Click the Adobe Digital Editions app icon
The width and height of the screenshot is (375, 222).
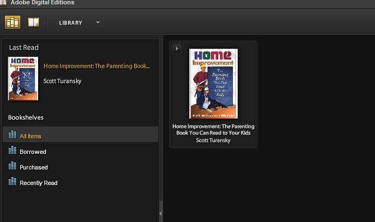click(x=3, y=2)
